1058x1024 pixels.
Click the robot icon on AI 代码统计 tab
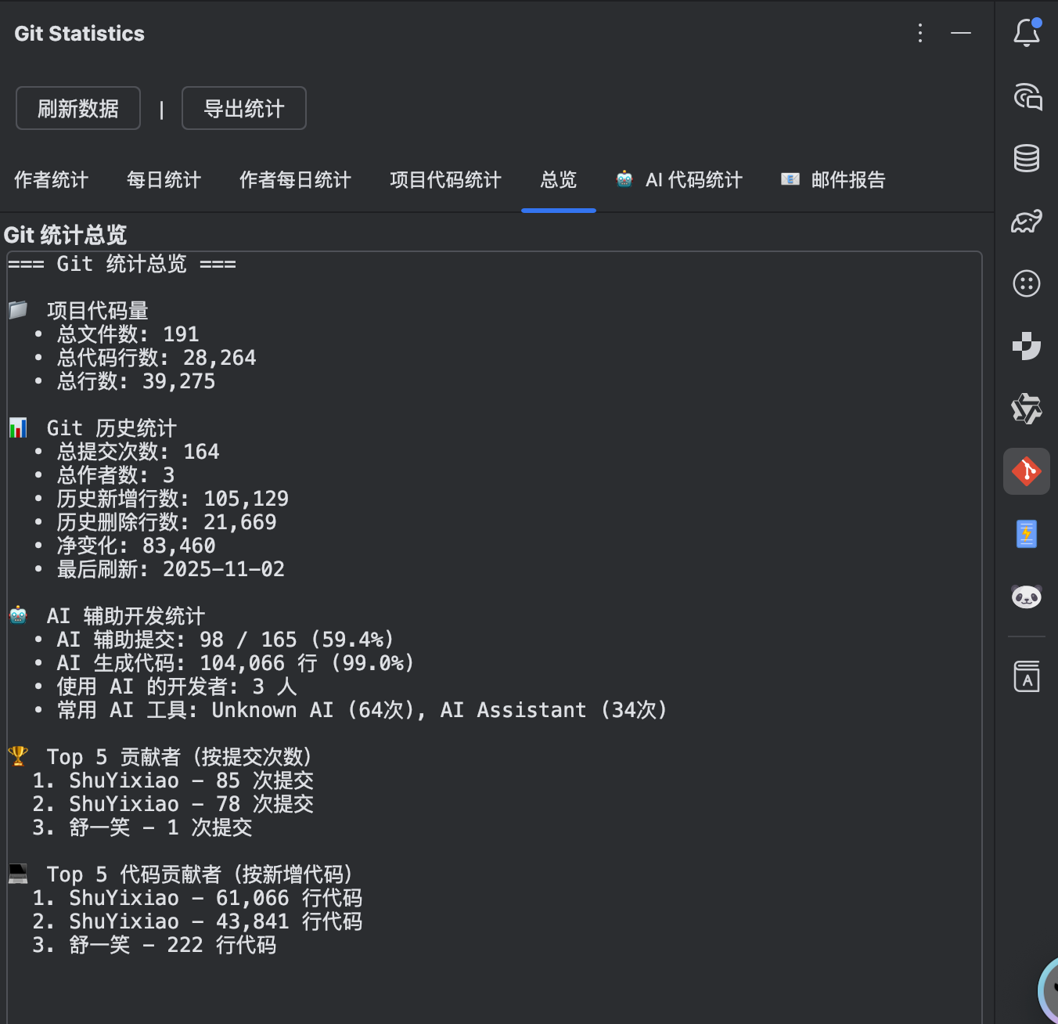[x=624, y=179]
